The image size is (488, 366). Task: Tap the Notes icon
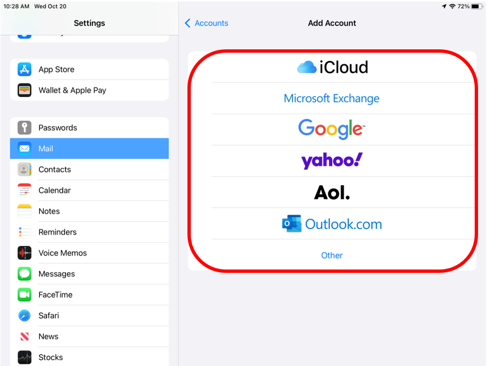pos(24,211)
